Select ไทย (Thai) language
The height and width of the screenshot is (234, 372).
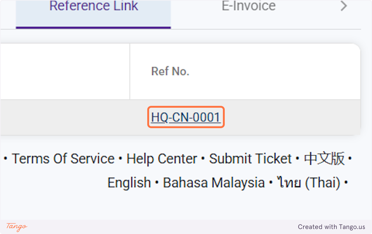point(308,182)
